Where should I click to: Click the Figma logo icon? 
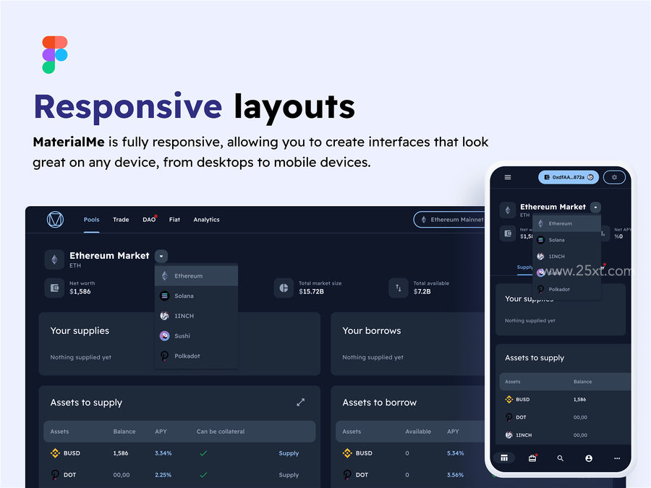[55, 55]
